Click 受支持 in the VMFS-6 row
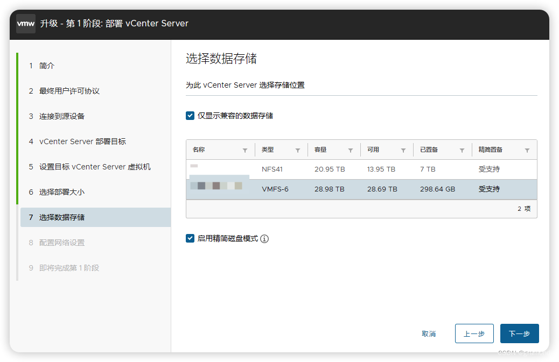Viewport: 559px width, 362px height. (489, 189)
